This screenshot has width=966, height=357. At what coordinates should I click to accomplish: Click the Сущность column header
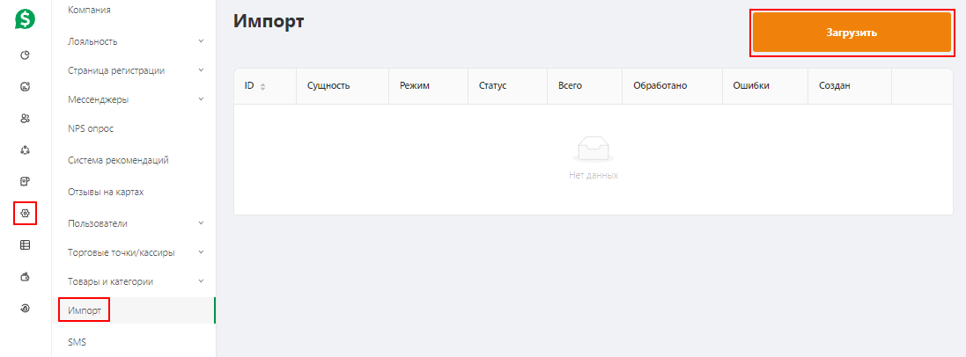coord(328,86)
